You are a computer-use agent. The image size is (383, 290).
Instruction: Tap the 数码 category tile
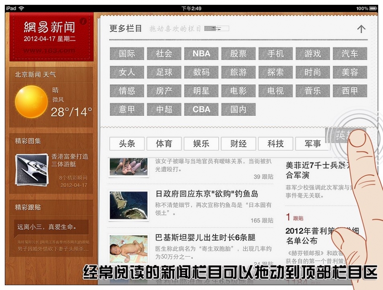201,72
